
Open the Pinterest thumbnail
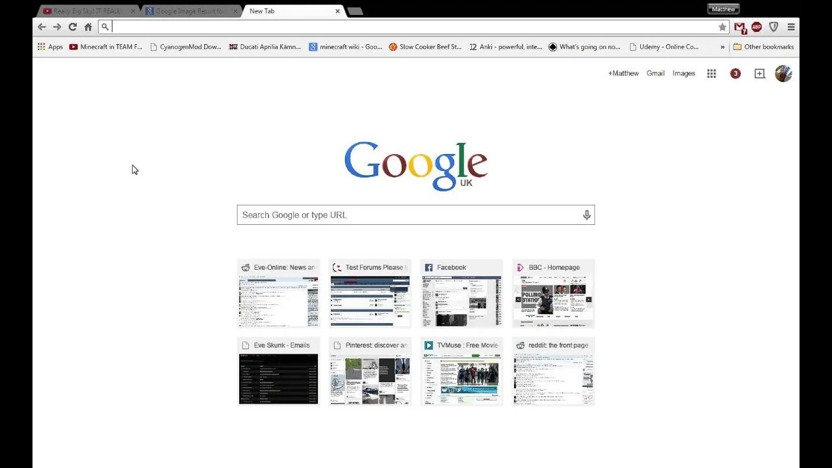(370, 372)
